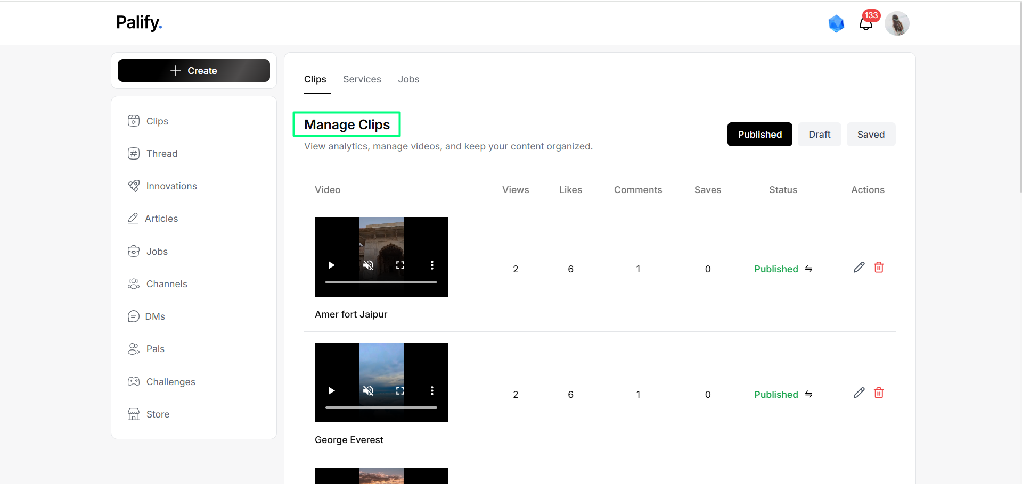Click Published status text of George Everest
Image resolution: width=1022 pixels, height=484 pixels.
point(776,394)
